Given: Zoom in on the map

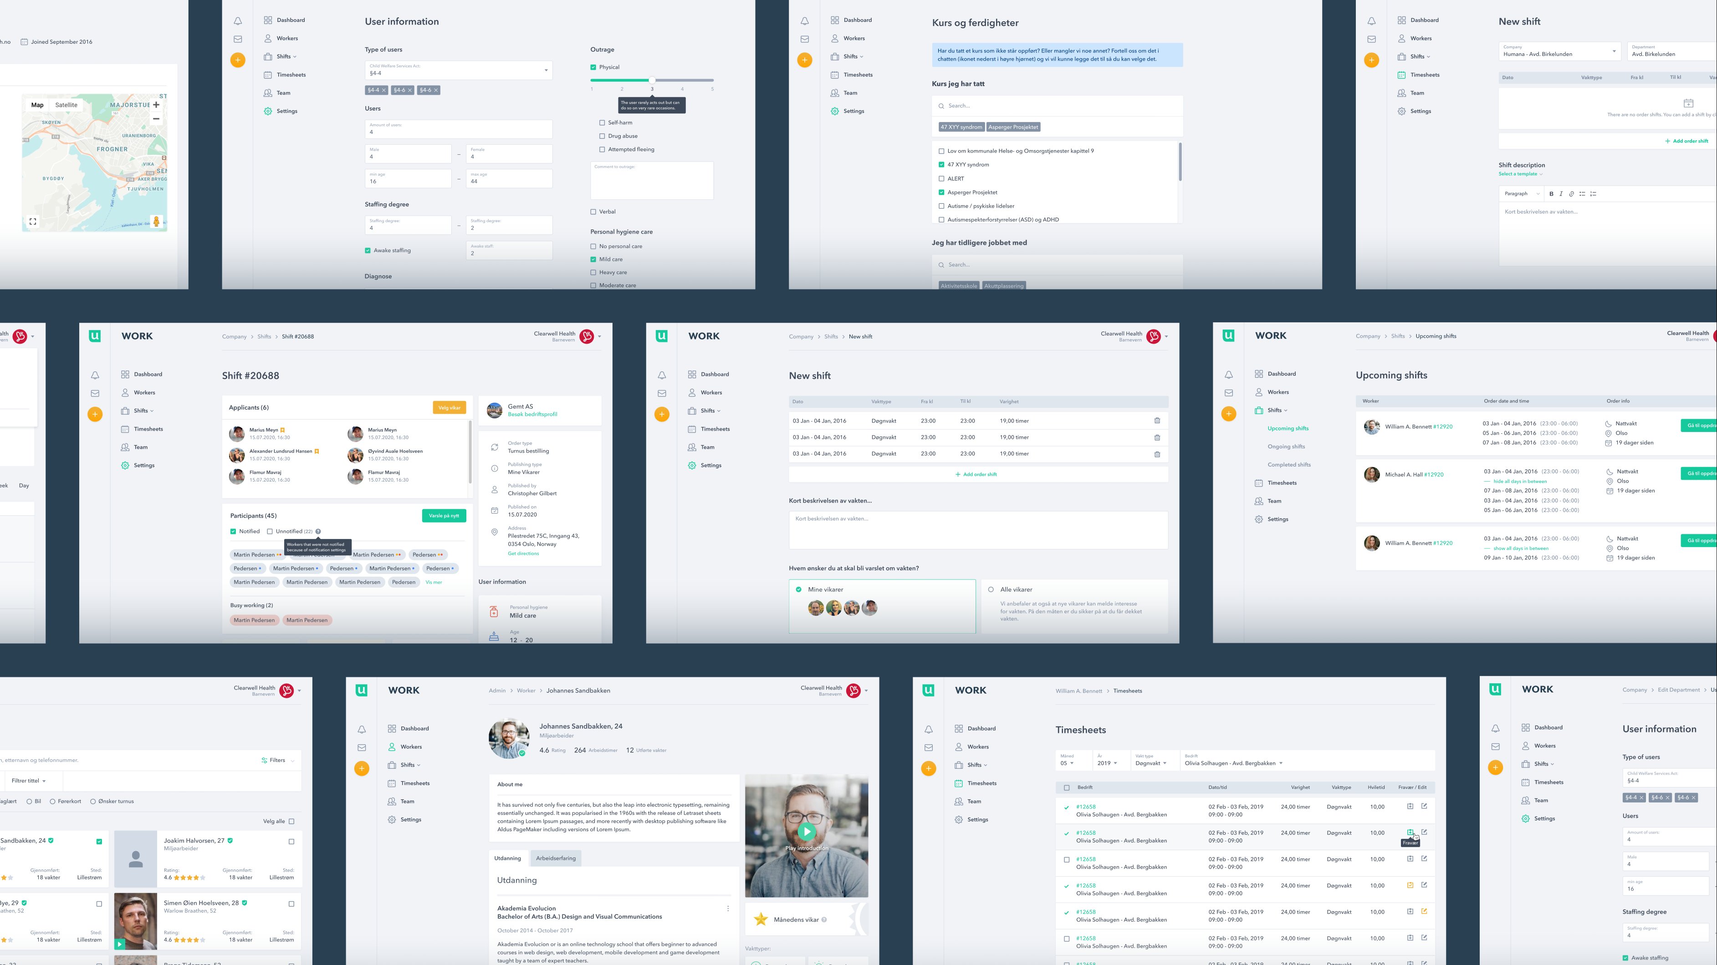Looking at the screenshot, I should (x=156, y=105).
